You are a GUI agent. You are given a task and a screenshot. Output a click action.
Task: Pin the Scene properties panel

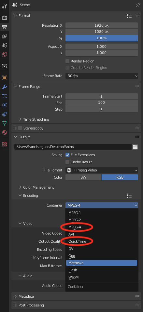coord(138,5)
